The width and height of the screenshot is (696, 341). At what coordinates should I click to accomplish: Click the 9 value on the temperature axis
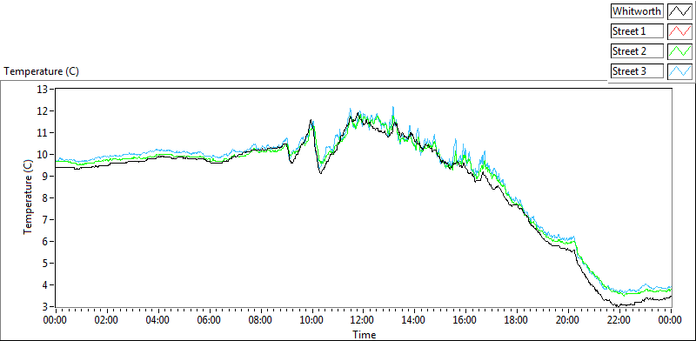pos(44,177)
